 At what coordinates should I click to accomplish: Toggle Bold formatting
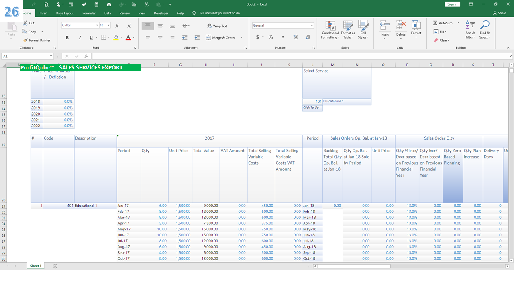[x=67, y=38]
